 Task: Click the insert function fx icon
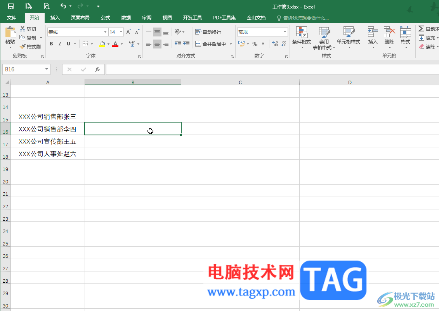(97, 69)
